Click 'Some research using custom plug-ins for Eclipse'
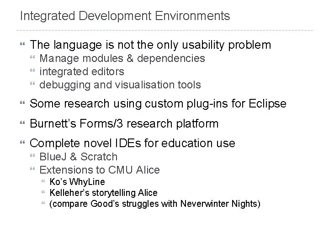The width and height of the screenshot is (329, 246). 158,104
